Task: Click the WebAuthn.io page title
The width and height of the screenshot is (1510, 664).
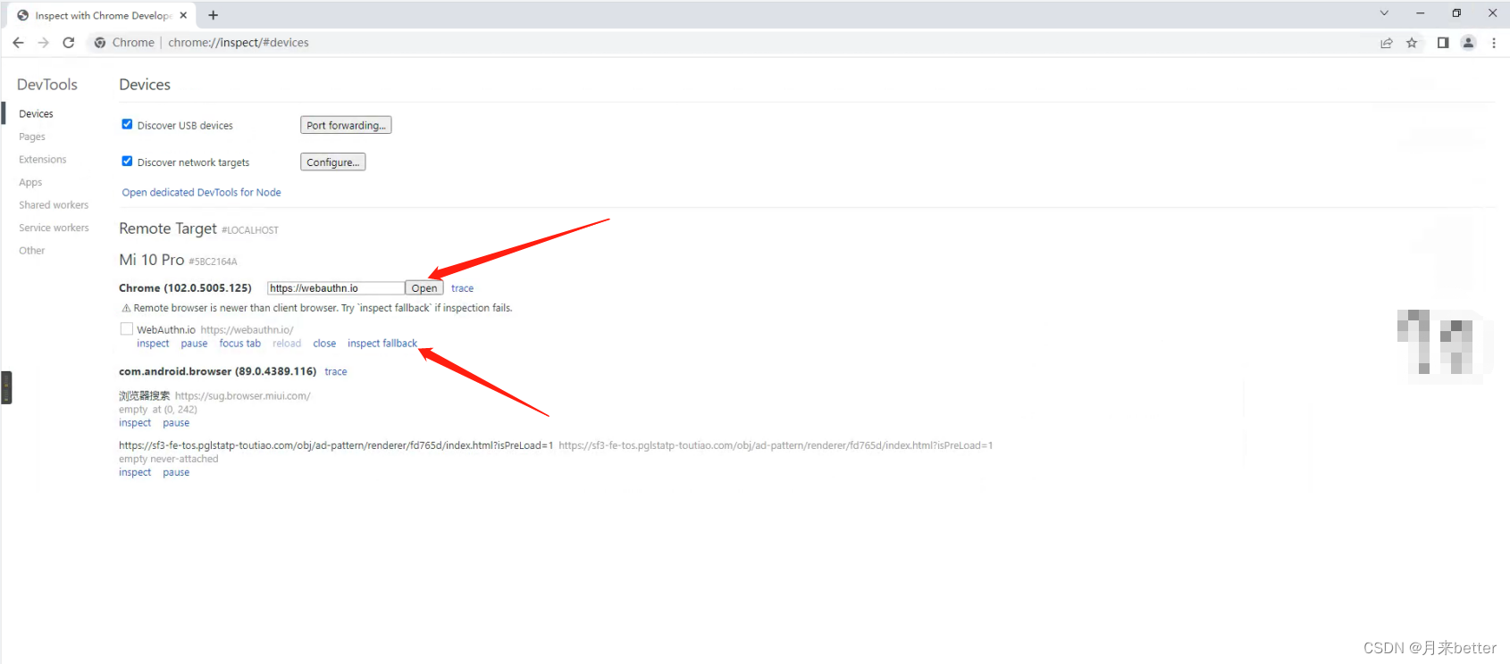Action: 166,329
